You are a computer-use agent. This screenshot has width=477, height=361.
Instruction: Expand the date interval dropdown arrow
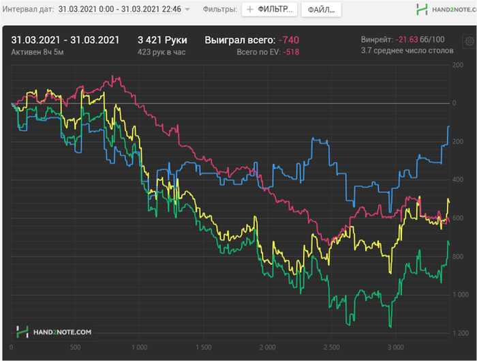pyautogui.click(x=187, y=10)
